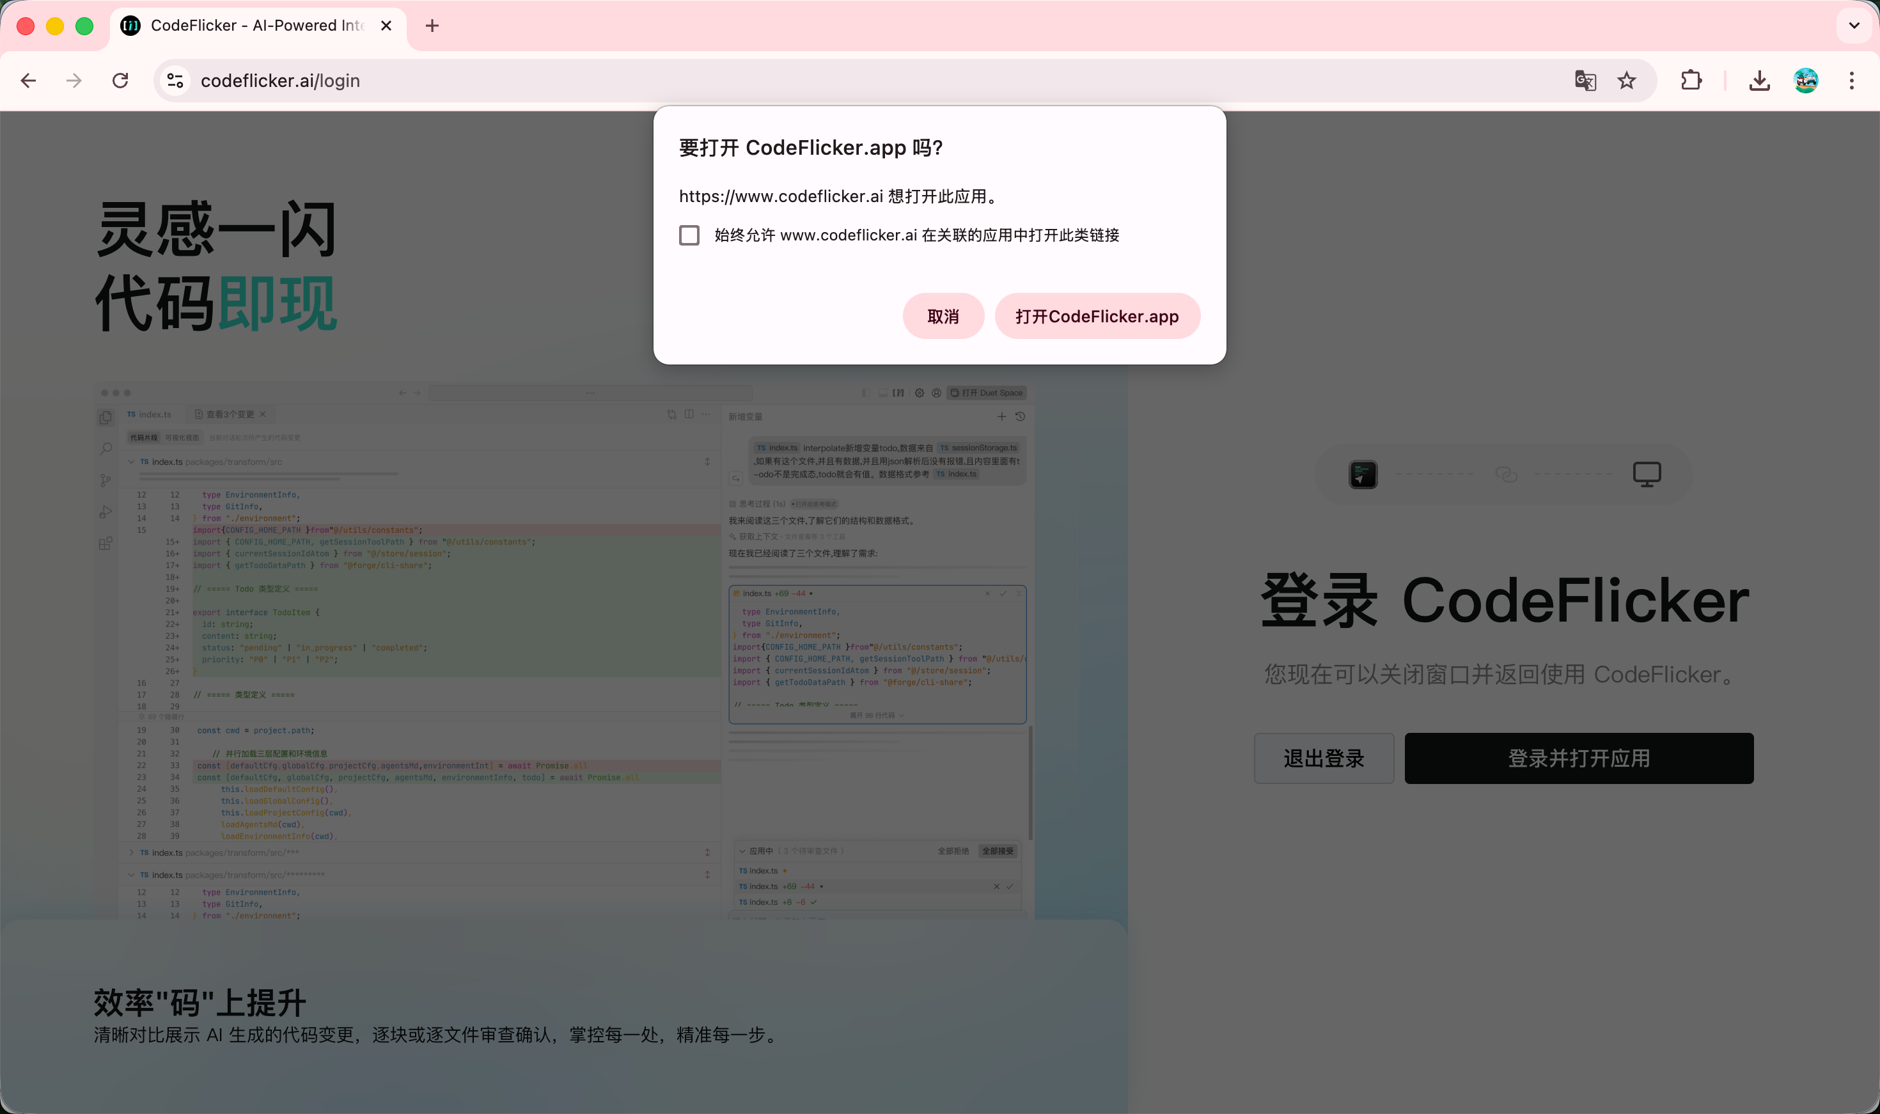Open the Extensions puzzle icon

[1691, 81]
